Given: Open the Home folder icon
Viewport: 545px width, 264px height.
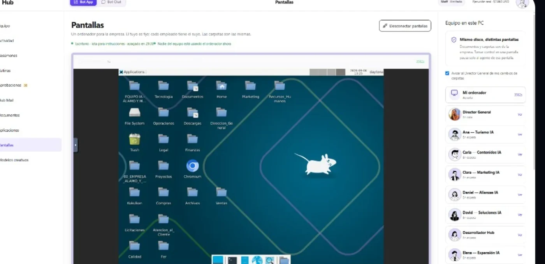Looking at the screenshot, I should [222, 86].
